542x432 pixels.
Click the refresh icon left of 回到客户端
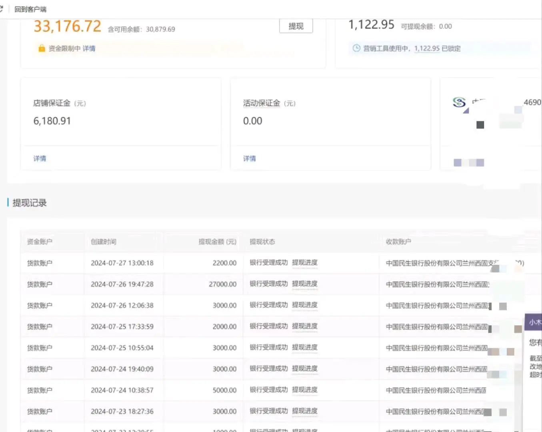click(2, 9)
